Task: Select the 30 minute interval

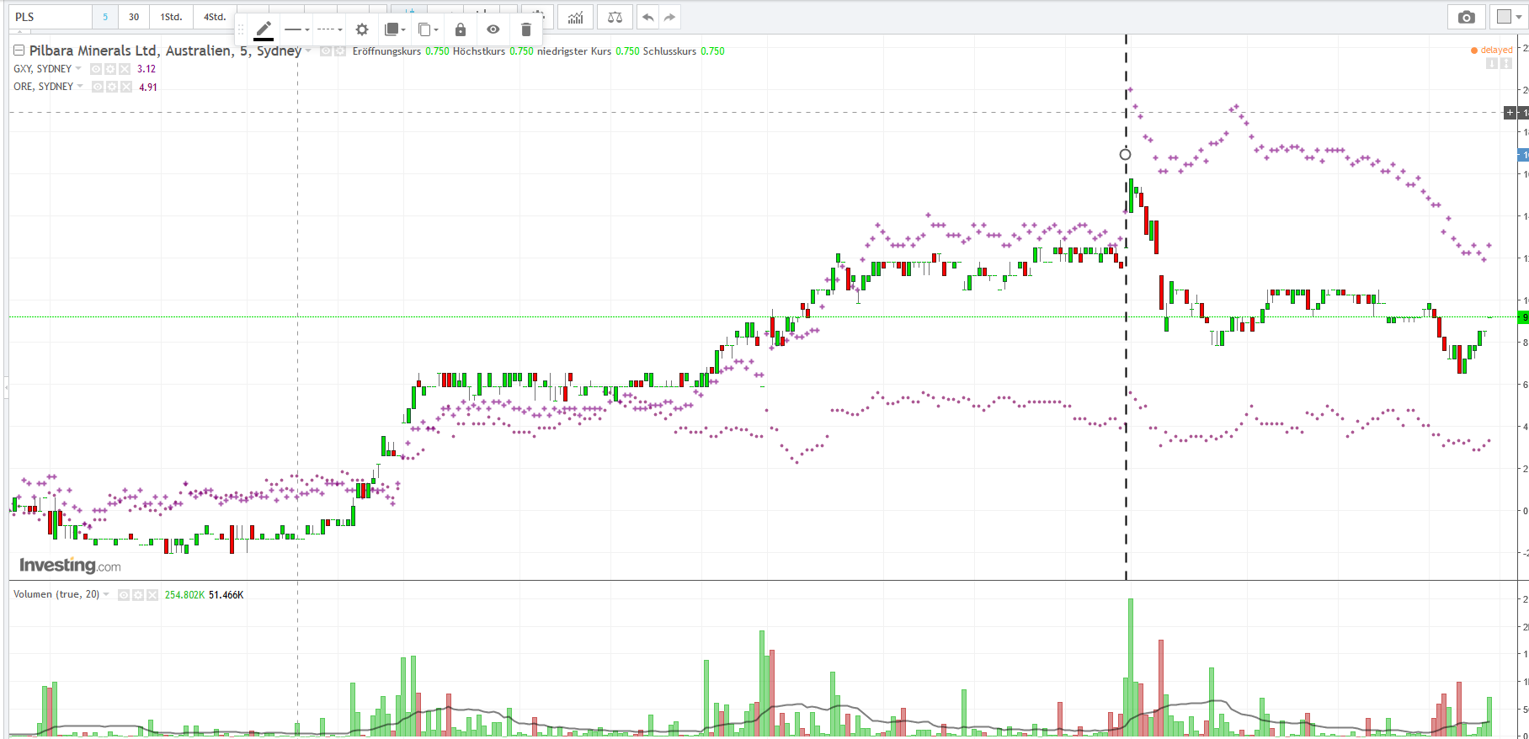Action: point(134,17)
